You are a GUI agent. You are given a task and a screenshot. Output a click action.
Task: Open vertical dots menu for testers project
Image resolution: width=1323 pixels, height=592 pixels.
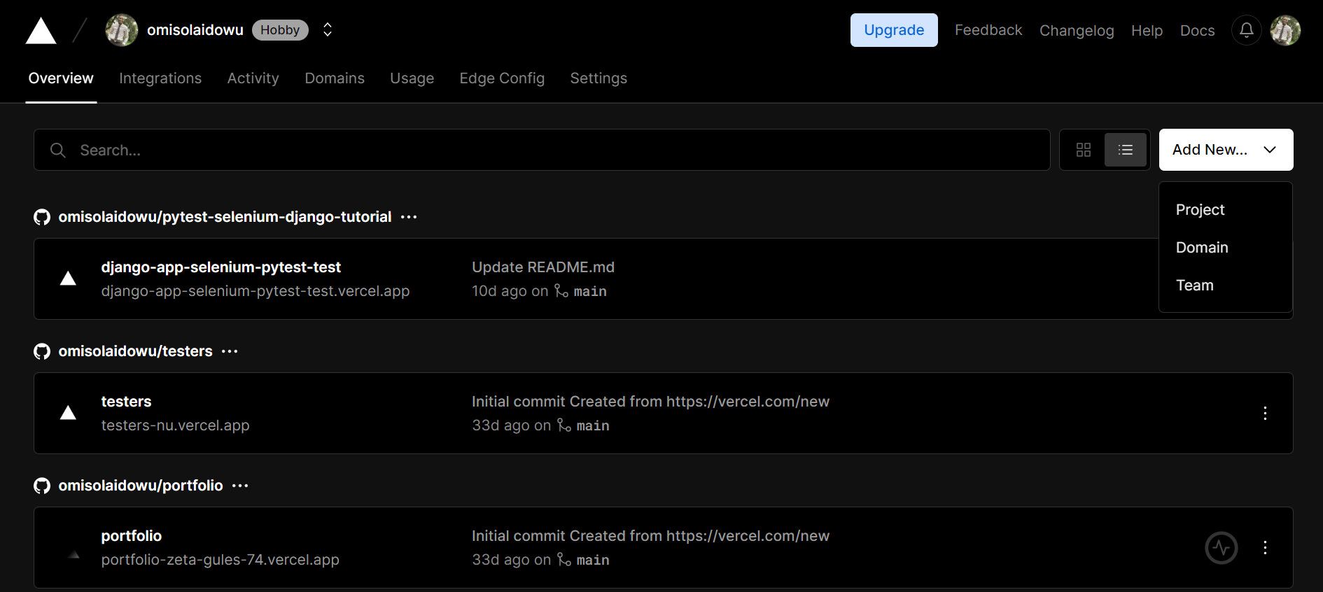pos(1265,413)
